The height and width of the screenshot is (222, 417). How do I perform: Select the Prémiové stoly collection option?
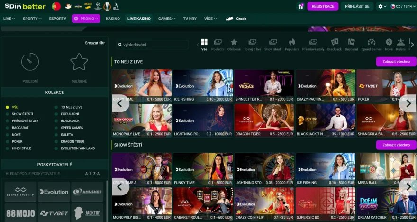tap(22, 121)
